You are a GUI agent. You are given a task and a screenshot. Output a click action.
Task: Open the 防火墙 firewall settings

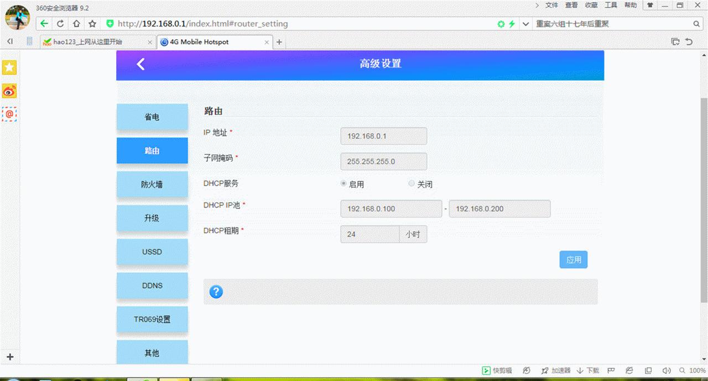tap(152, 185)
